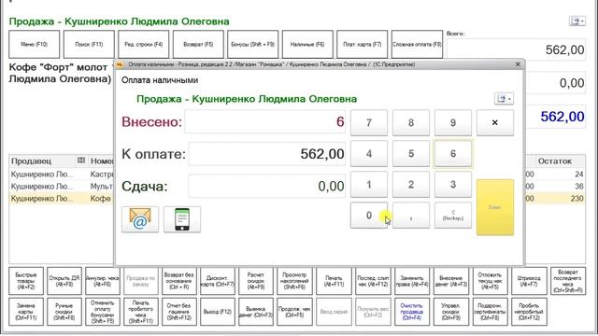Screen dimensions: 598x336
Task: Click Возврат без основания (Ctrl+R)
Action: pyautogui.click(x=178, y=281)
